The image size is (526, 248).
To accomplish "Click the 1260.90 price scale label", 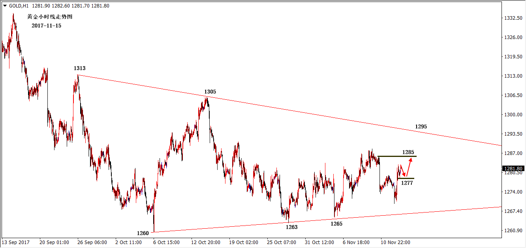I will (x=513, y=231).
